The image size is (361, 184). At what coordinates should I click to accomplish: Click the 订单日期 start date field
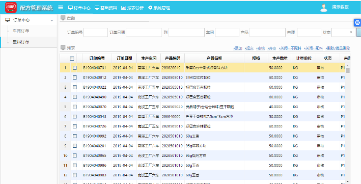pos(144,33)
